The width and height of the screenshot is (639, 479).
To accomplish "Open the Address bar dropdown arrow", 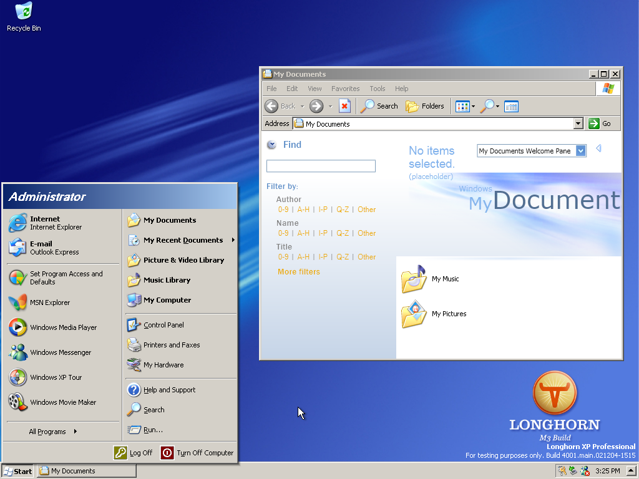I will (578, 123).
